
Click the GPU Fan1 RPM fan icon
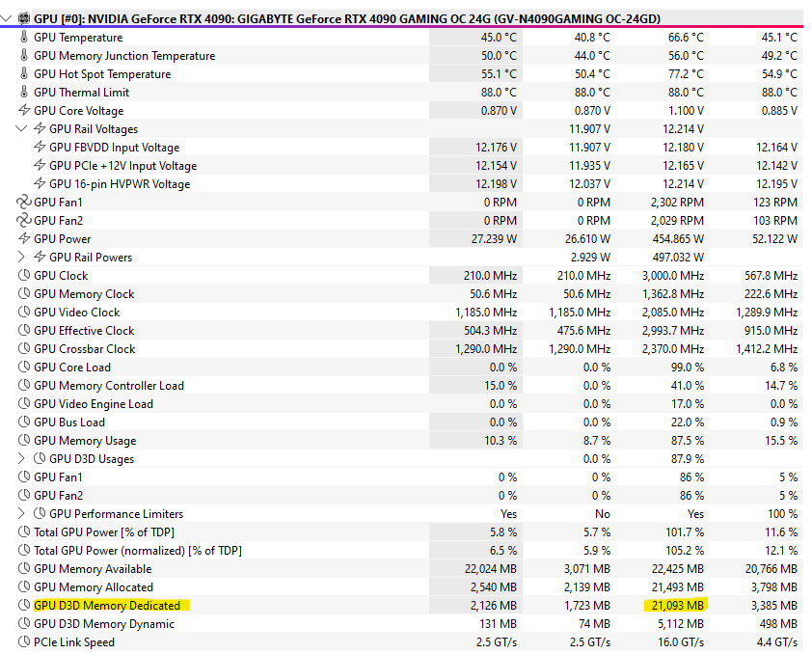coord(24,203)
